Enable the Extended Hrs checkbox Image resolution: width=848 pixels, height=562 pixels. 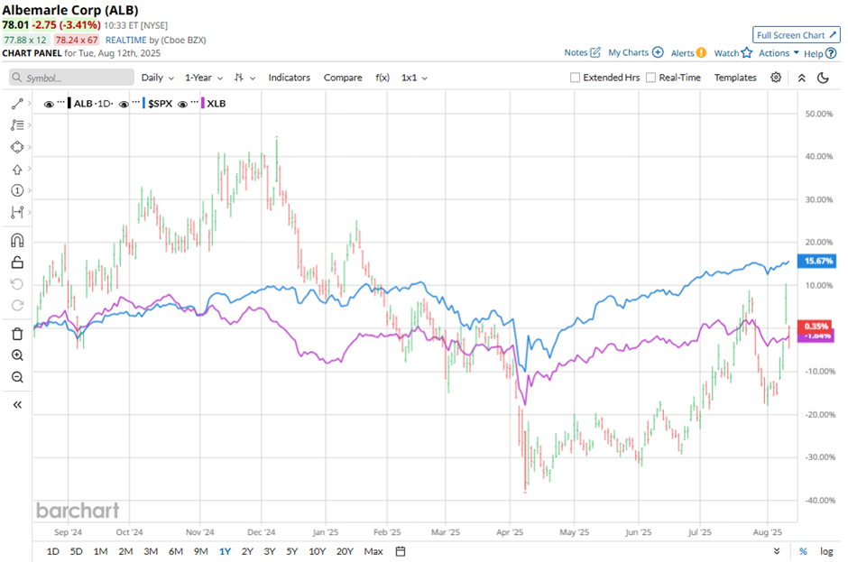point(575,78)
